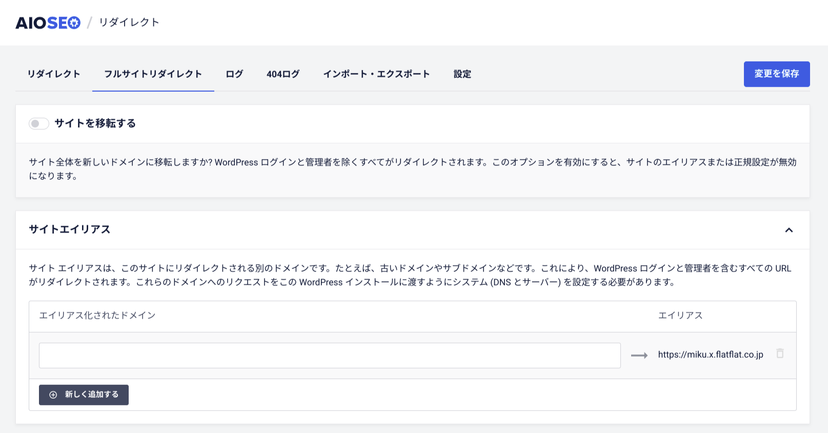Image resolution: width=828 pixels, height=433 pixels.
Task: Click the サイトエイリアス section heading
Action: [x=70, y=230]
